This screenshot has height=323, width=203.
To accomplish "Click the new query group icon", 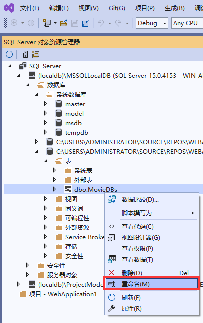I will [35, 54].
